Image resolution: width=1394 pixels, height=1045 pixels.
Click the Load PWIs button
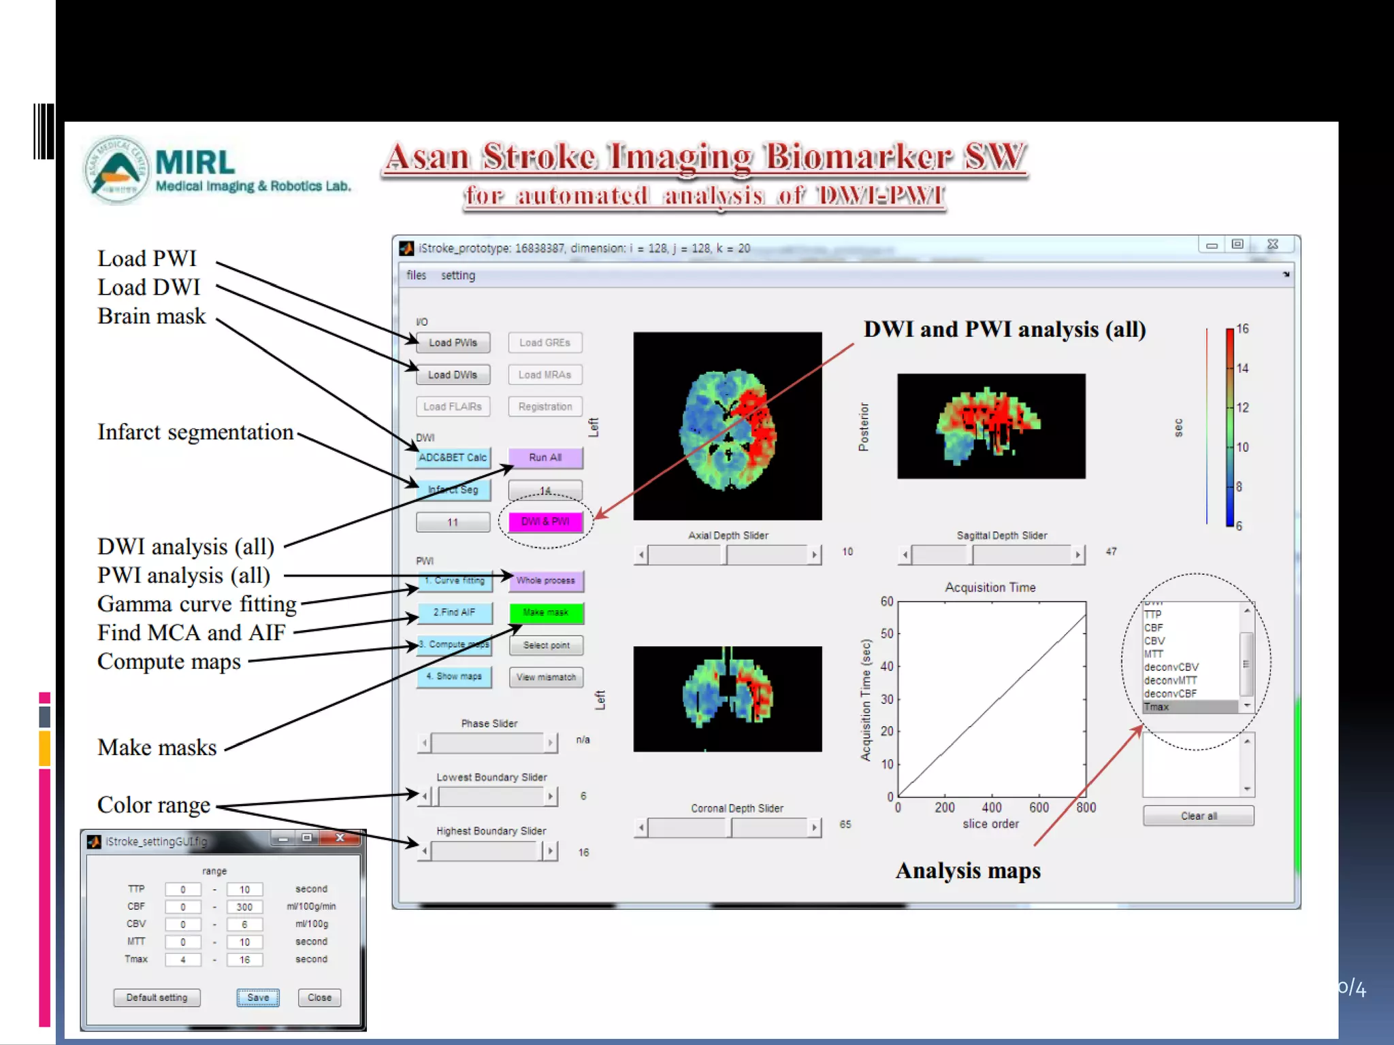(x=453, y=342)
